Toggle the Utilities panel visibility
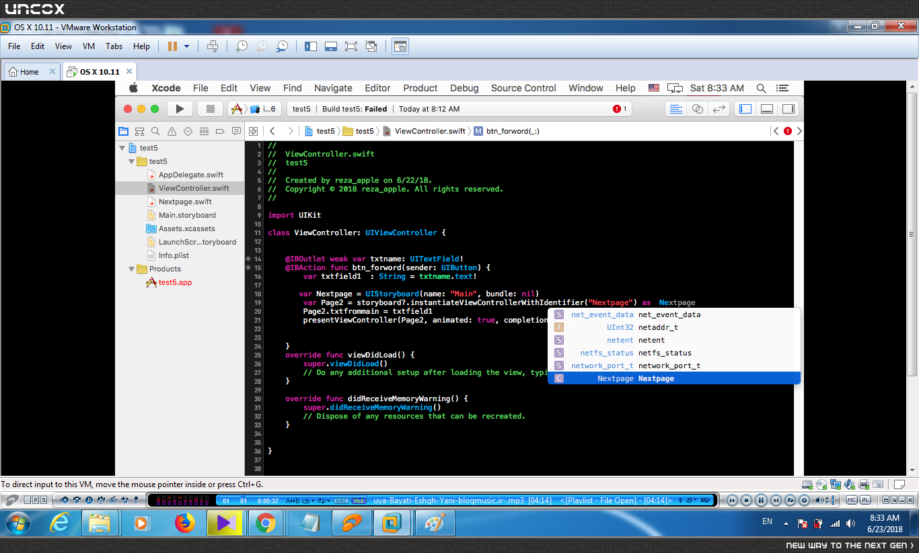 tap(788, 109)
